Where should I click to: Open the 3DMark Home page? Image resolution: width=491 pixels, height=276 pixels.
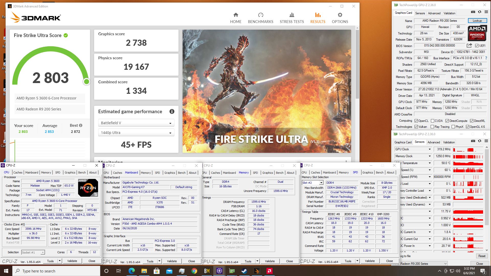pos(236,18)
